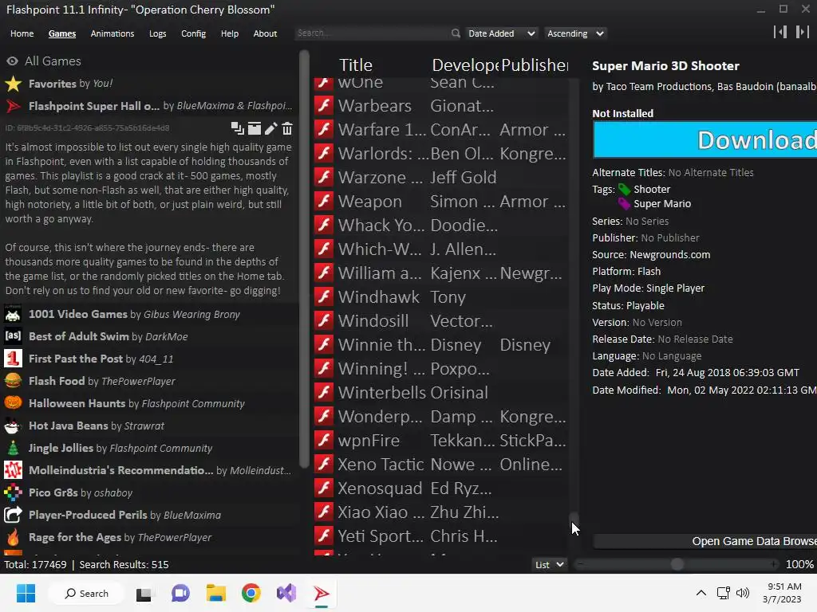Click the Super Mario tag
This screenshot has height=612, width=817.
pyautogui.click(x=661, y=203)
